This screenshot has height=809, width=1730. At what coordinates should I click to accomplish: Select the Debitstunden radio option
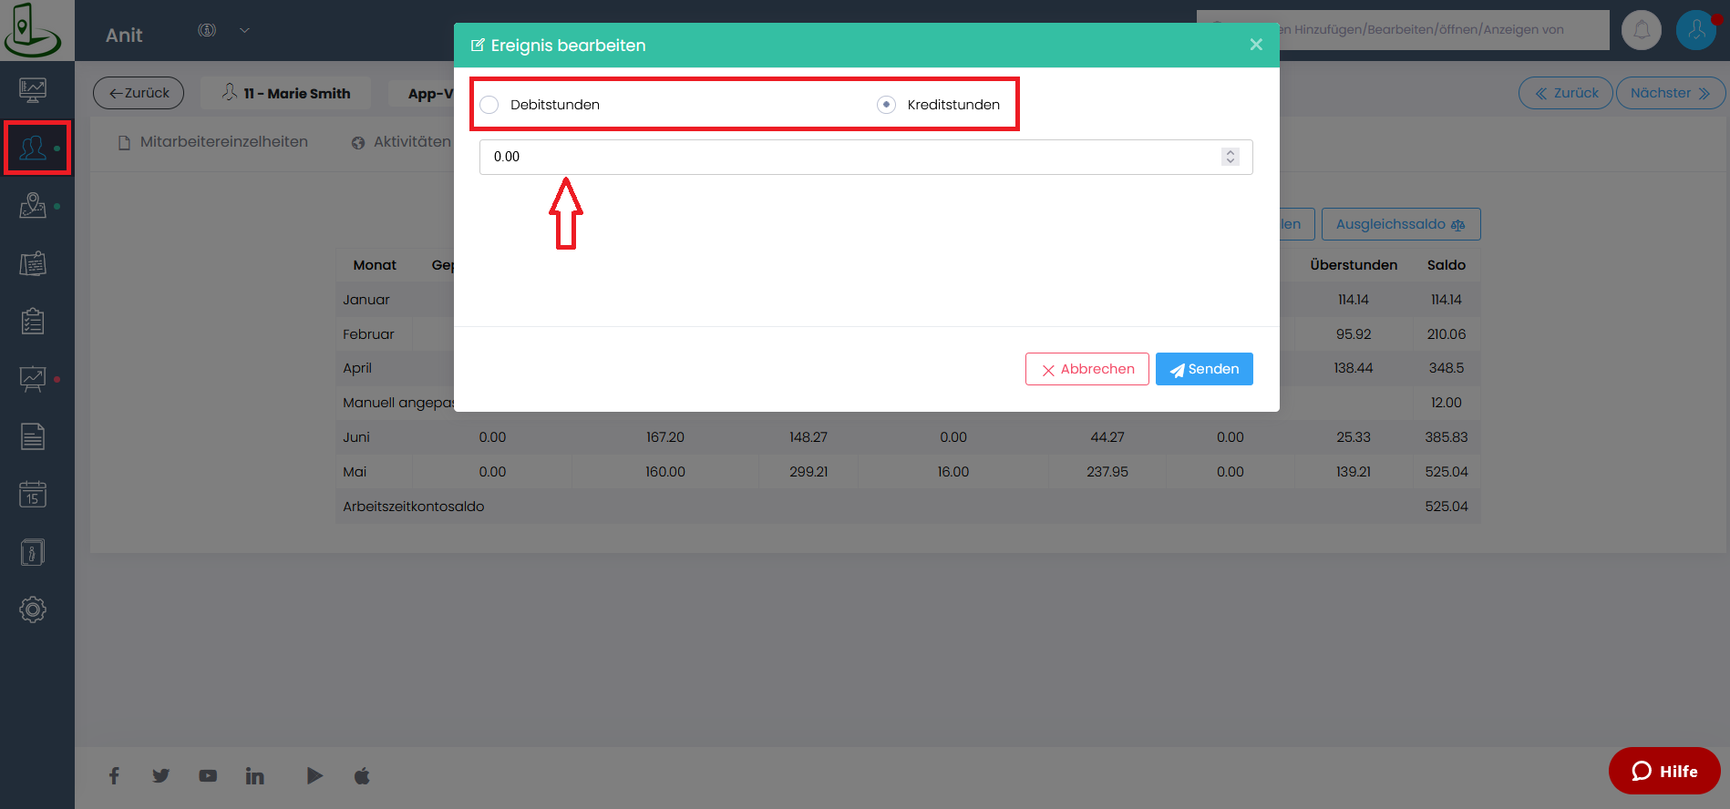(x=489, y=105)
